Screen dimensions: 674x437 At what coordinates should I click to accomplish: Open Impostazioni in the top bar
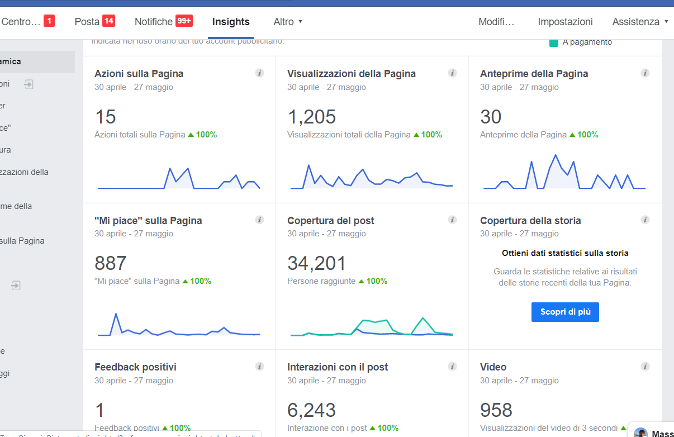point(565,22)
